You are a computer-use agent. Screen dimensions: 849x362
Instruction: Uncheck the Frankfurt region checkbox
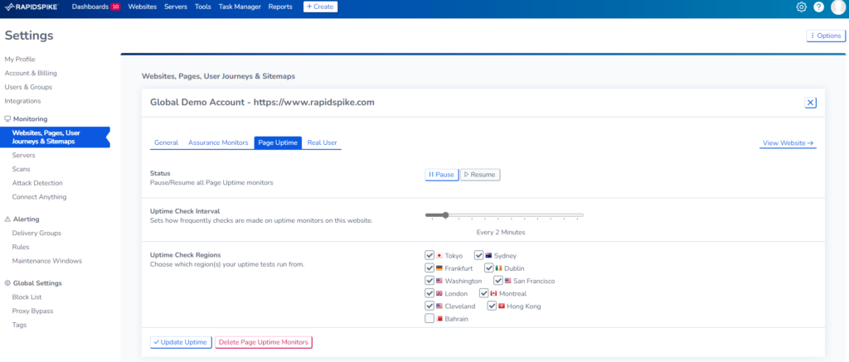(430, 268)
